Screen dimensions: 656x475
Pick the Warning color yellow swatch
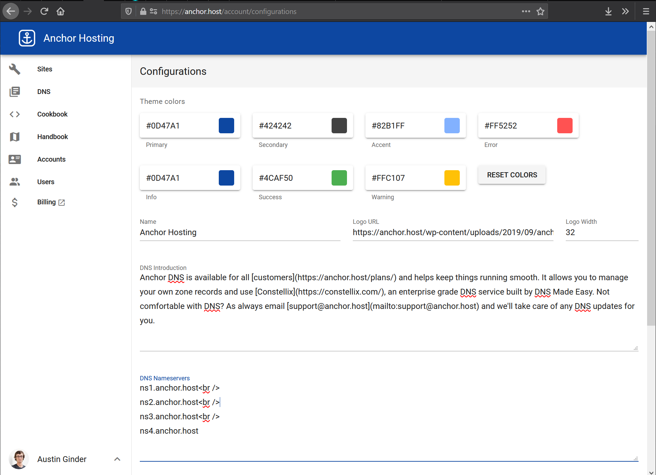coord(452,178)
